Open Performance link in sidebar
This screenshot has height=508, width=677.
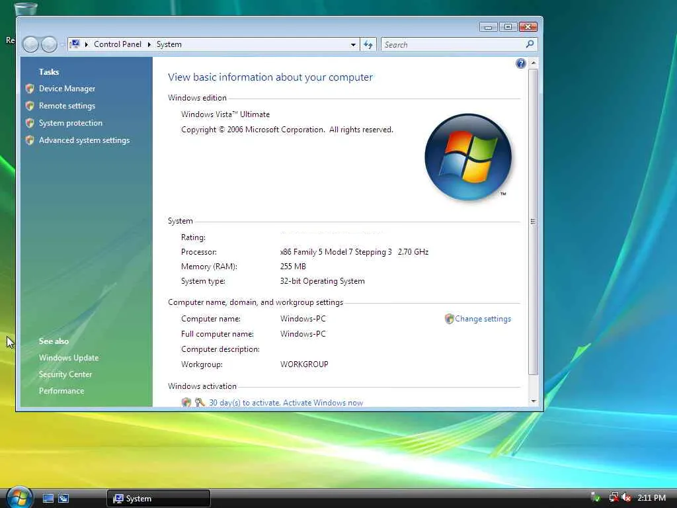click(61, 390)
